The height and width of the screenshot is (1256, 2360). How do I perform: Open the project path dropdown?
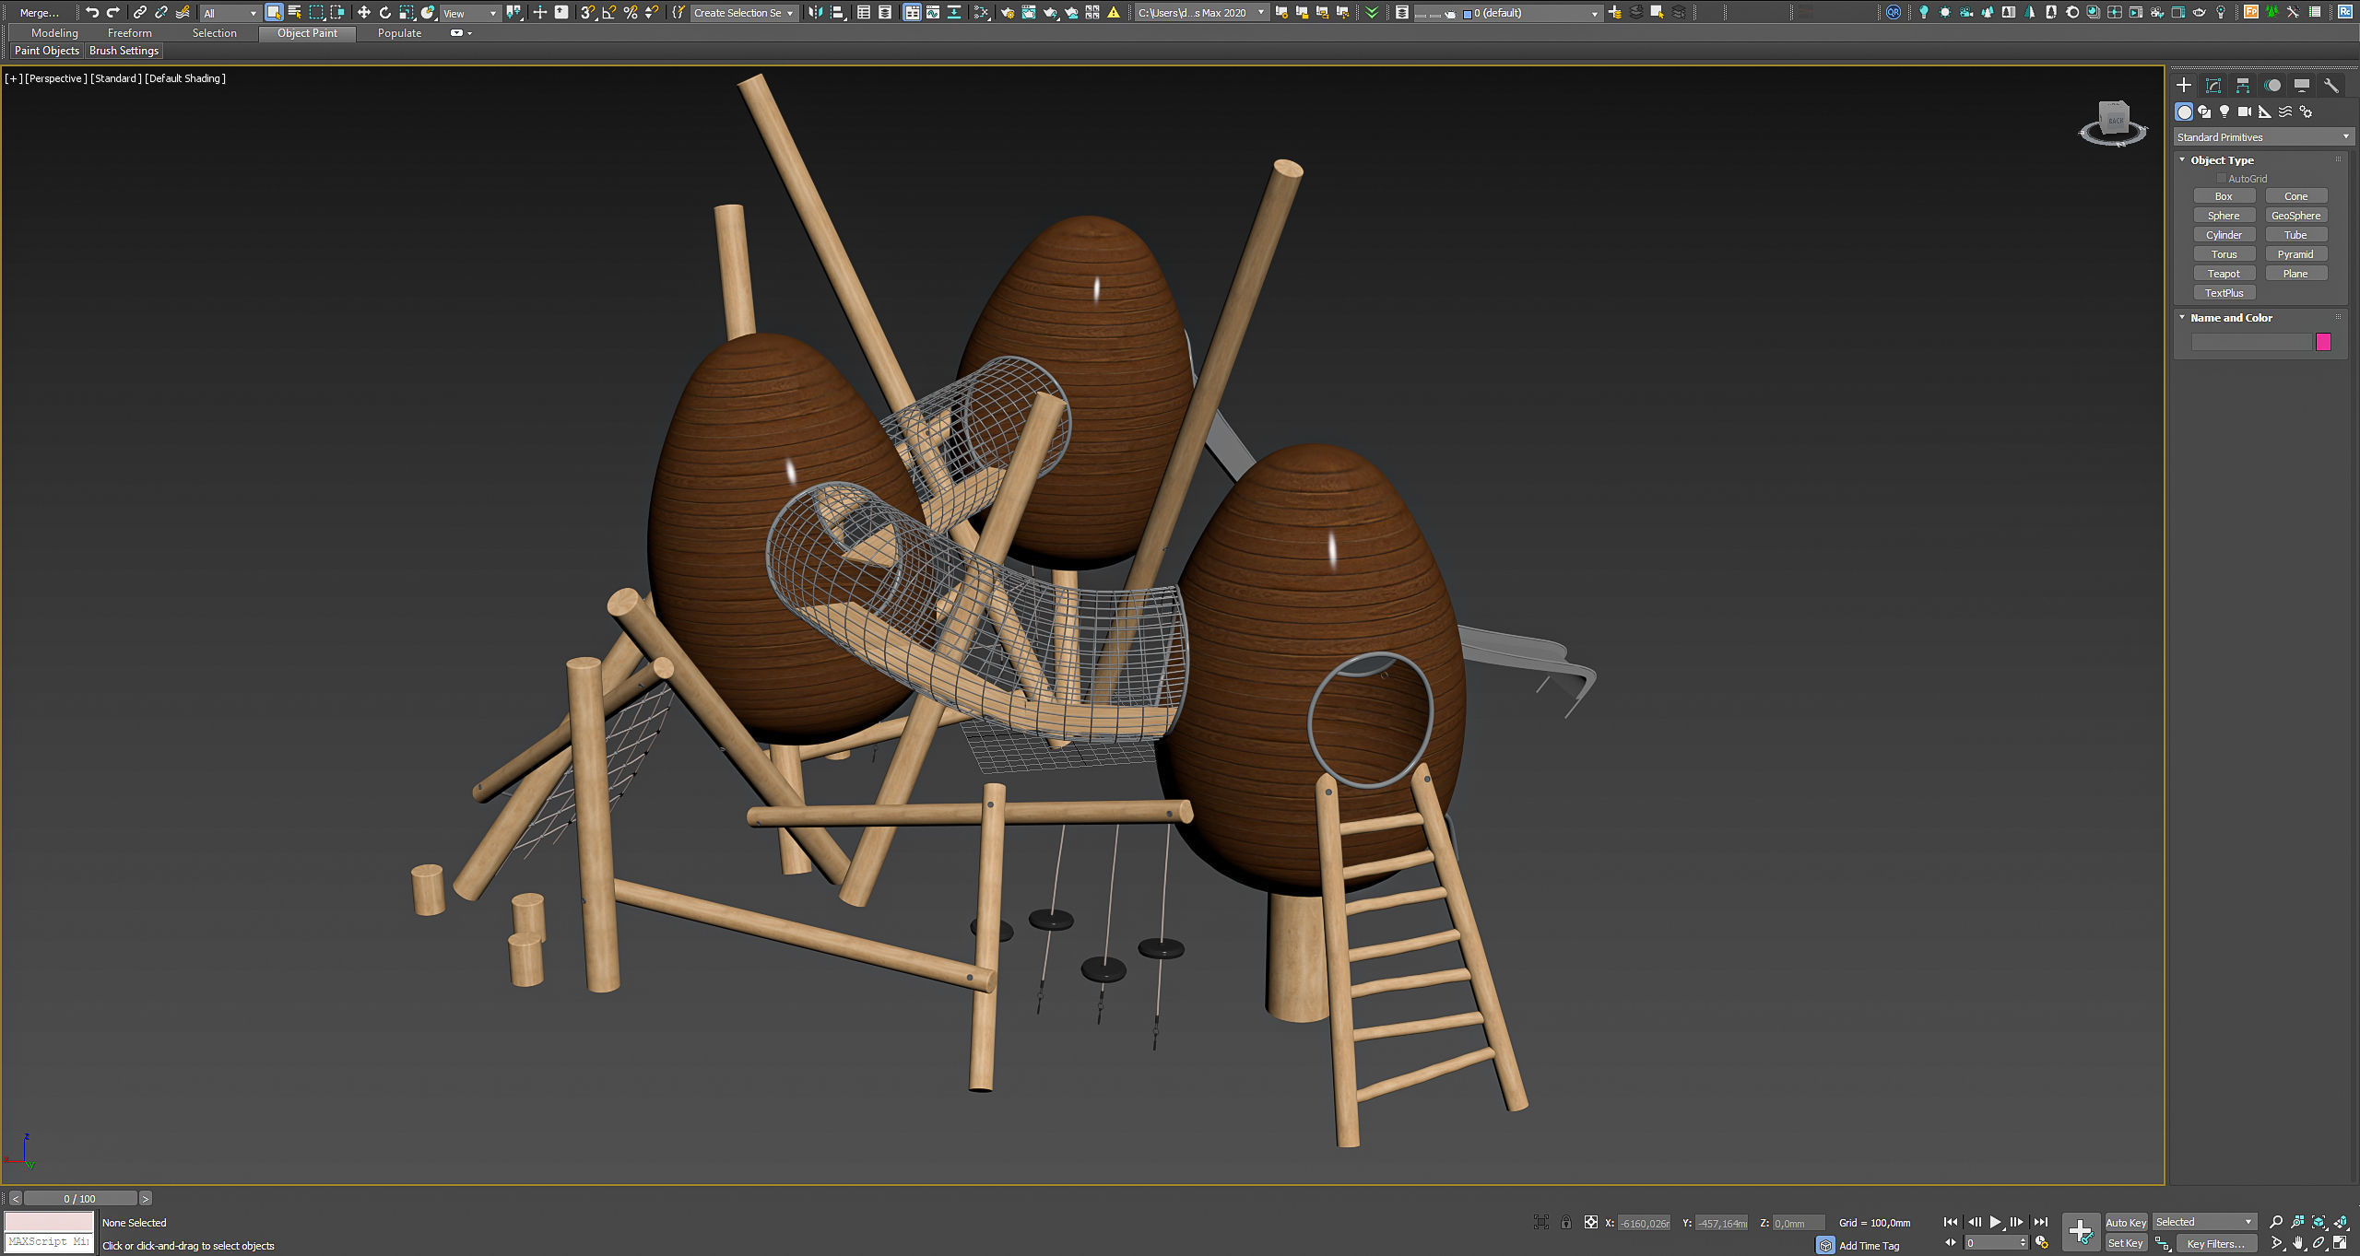1201,13
